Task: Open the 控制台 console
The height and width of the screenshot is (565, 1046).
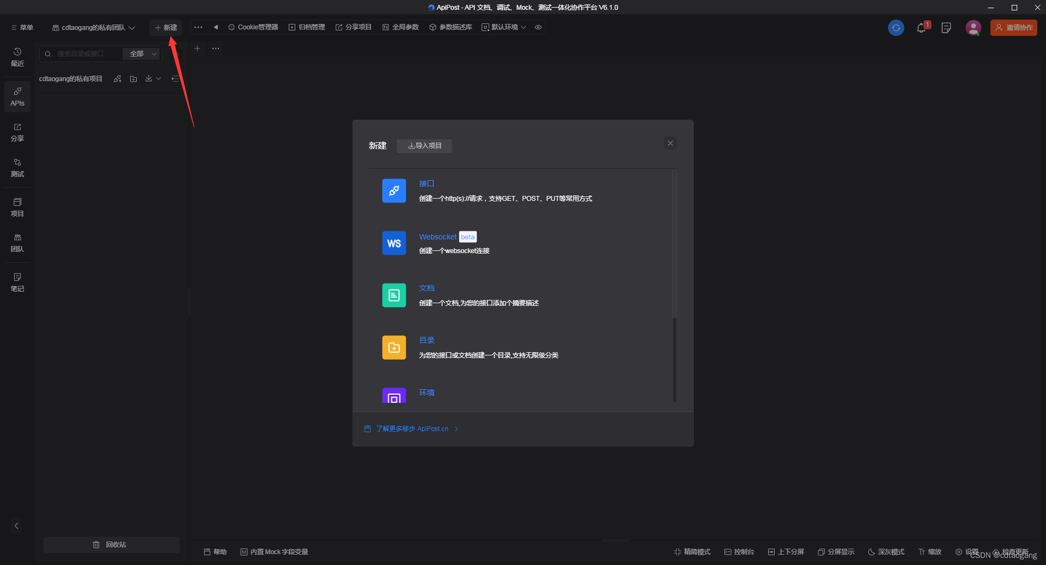Action: click(739, 552)
